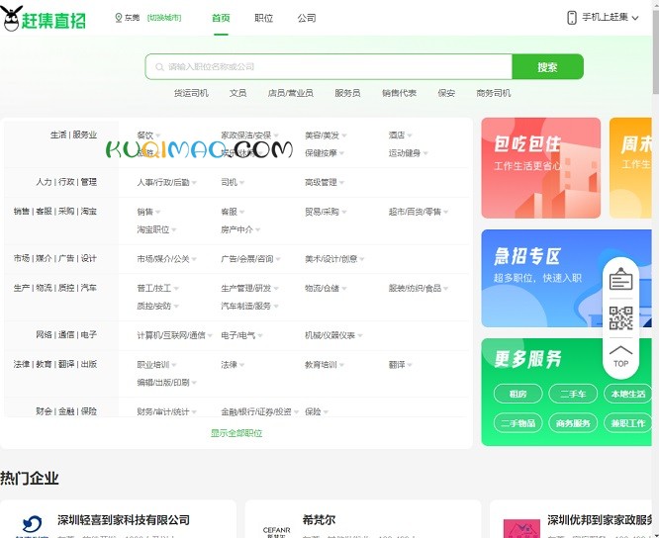The image size is (659, 538).
Task: Expand the 金融/银行/证券/投资 dropdown
Action: point(259,411)
